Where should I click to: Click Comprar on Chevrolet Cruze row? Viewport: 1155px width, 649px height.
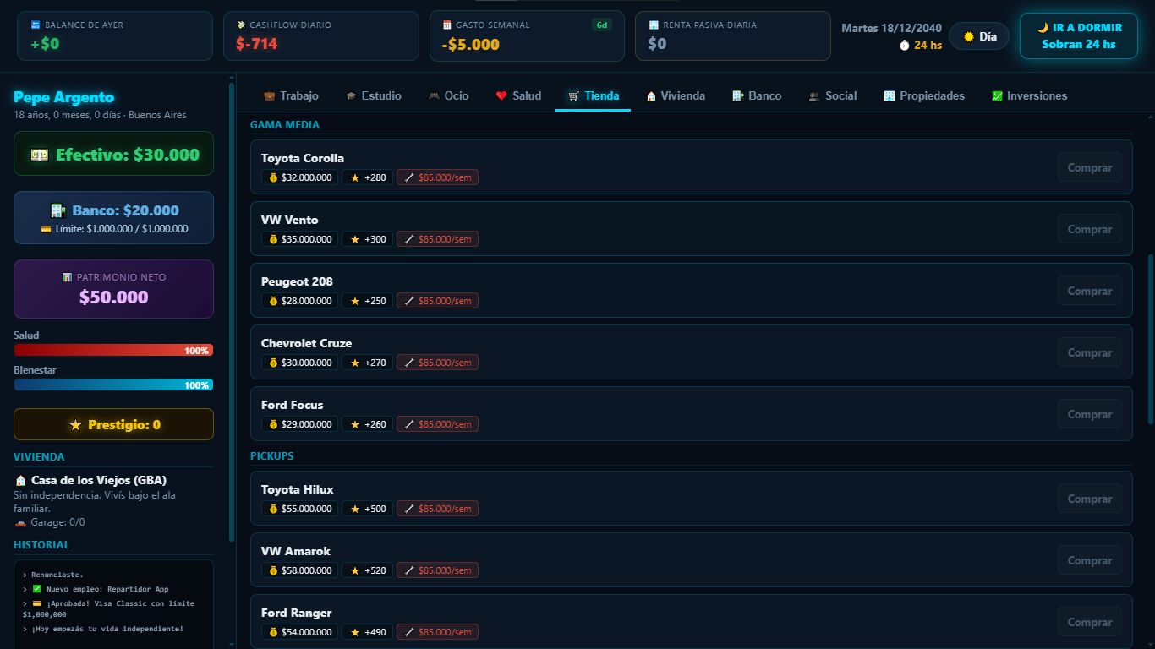point(1090,352)
